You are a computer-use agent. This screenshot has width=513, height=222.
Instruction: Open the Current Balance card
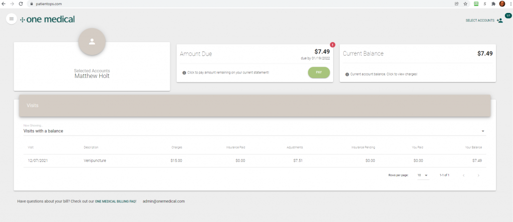pyautogui.click(x=418, y=63)
